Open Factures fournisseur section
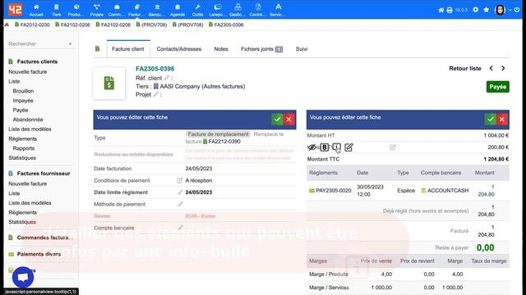 [x=44, y=173]
